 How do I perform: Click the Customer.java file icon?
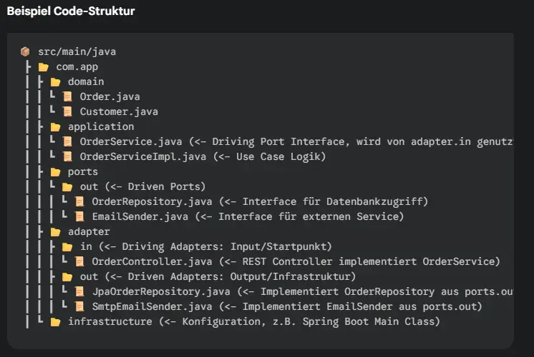tap(67, 111)
